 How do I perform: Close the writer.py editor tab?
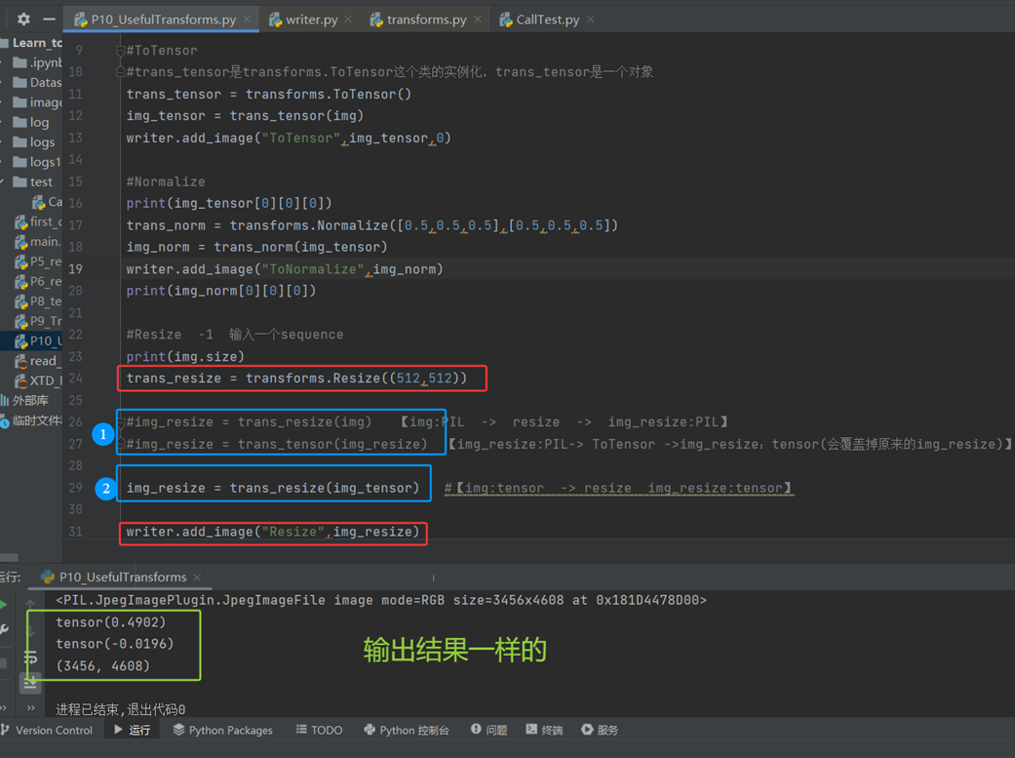[x=348, y=20]
